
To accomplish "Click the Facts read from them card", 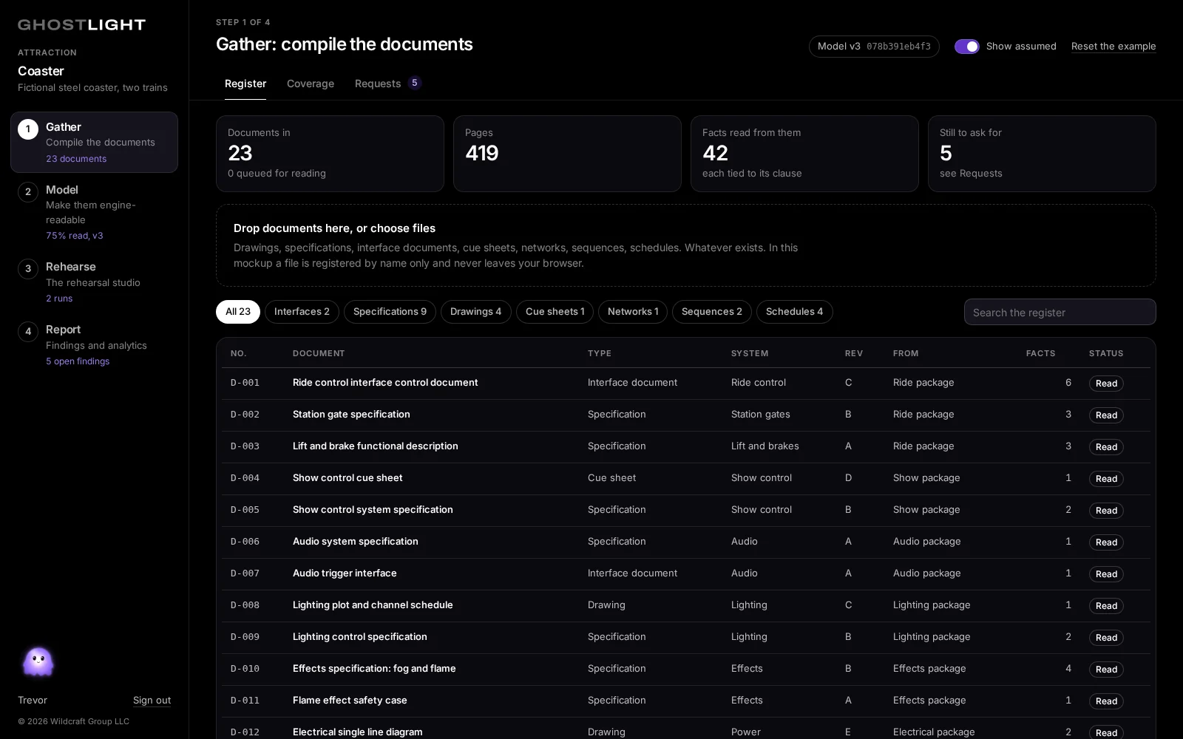I will [x=804, y=154].
